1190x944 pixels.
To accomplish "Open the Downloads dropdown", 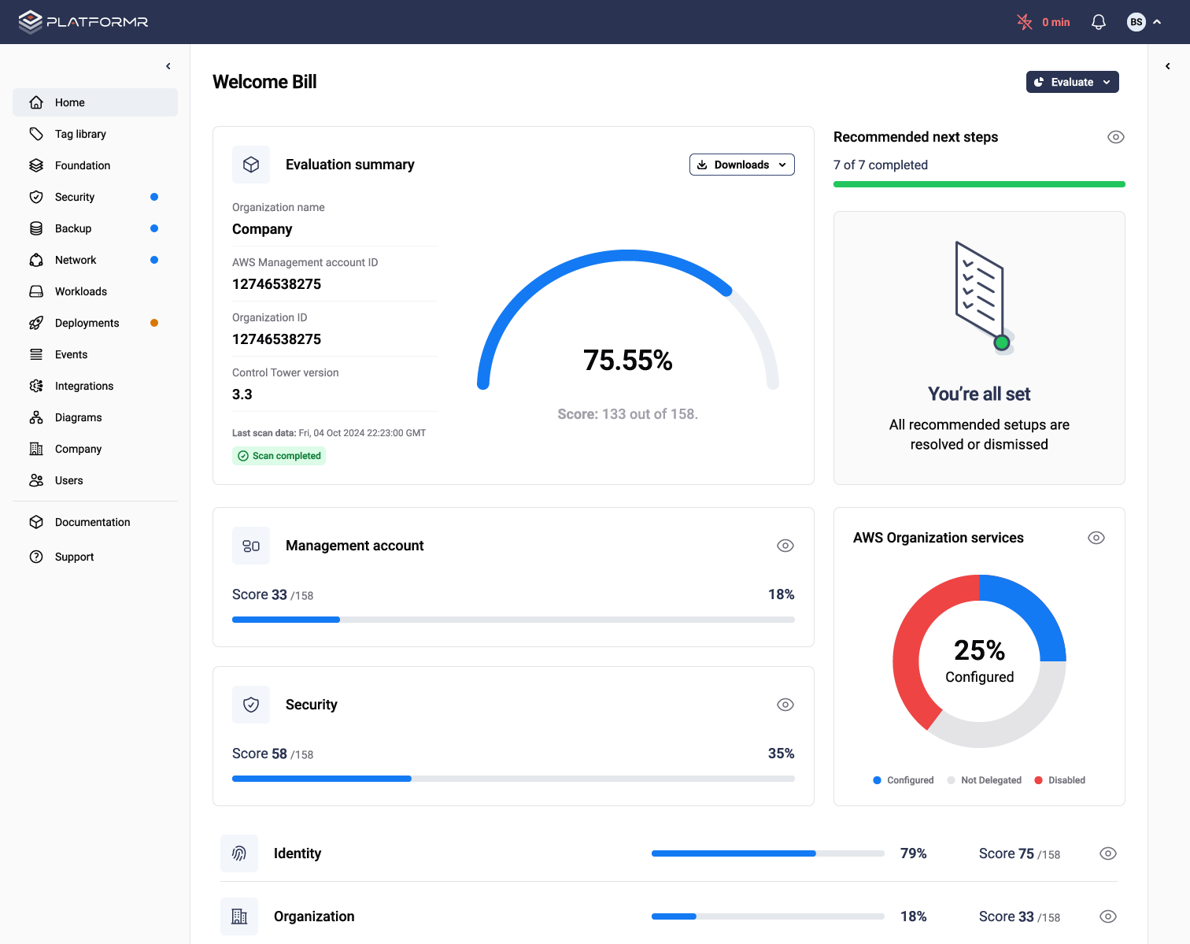I will (741, 165).
